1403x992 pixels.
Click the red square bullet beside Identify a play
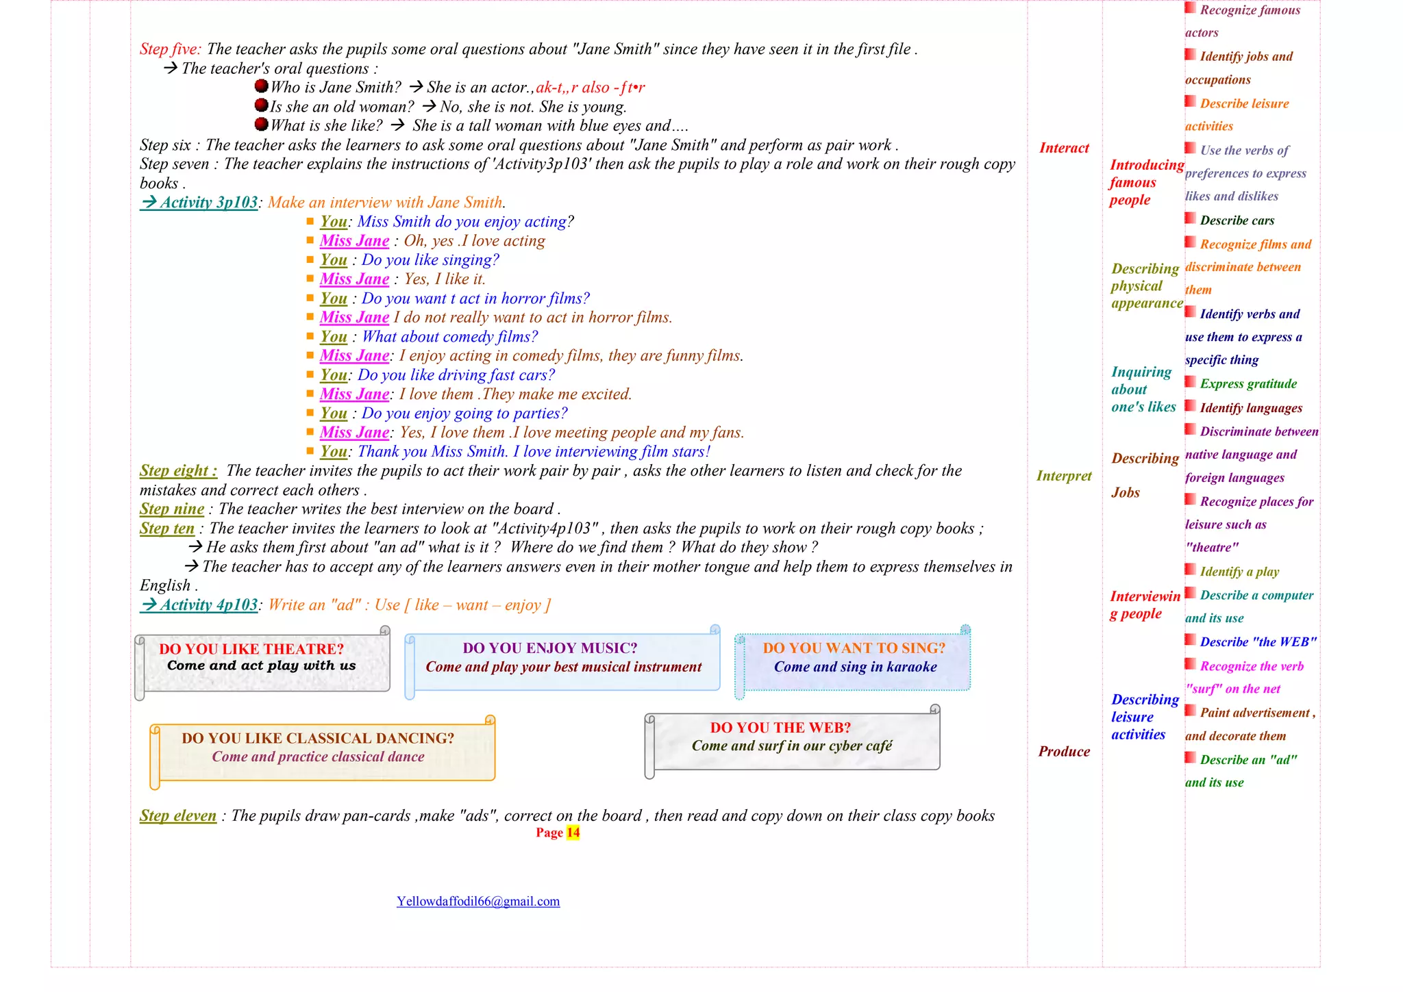tap(1191, 570)
